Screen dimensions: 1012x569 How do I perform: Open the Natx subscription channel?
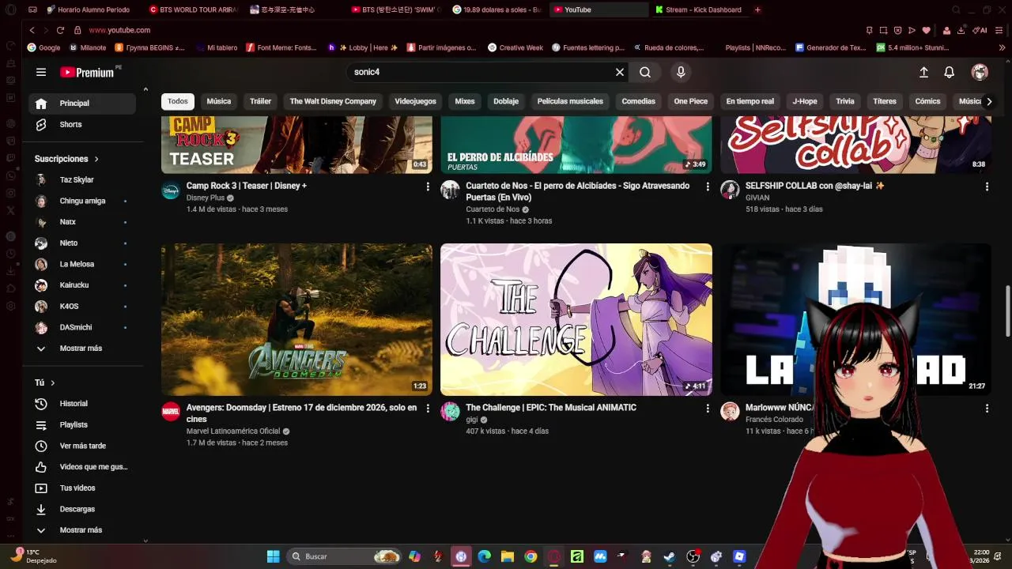click(x=82, y=222)
